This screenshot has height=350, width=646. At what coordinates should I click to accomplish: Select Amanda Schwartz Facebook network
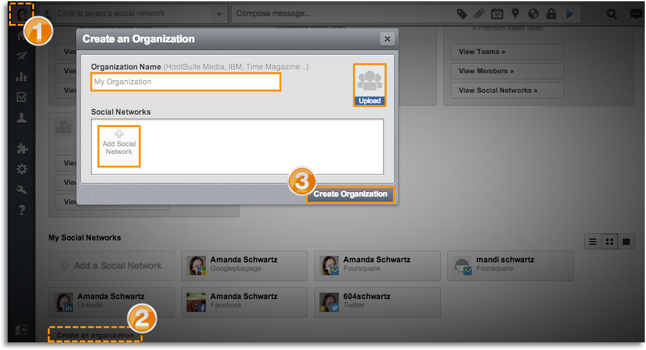pos(245,303)
